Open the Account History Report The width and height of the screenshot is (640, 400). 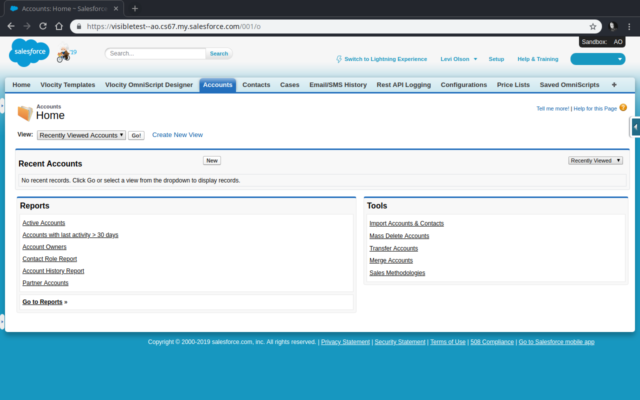pyautogui.click(x=53, y=271)
